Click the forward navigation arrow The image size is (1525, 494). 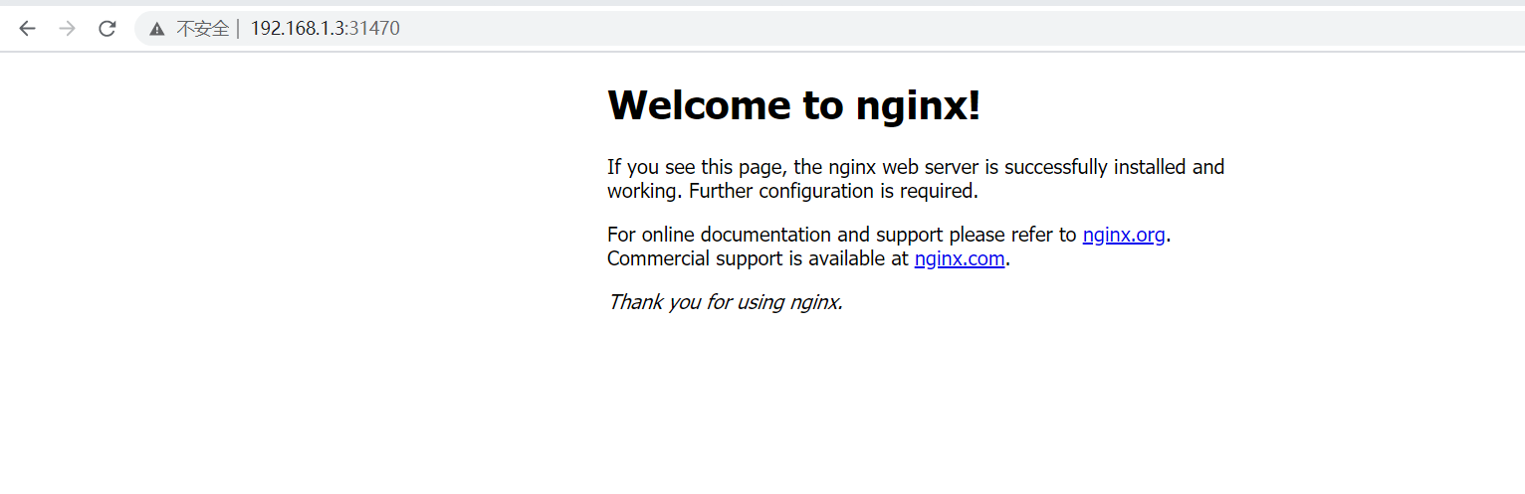[67, 29]
